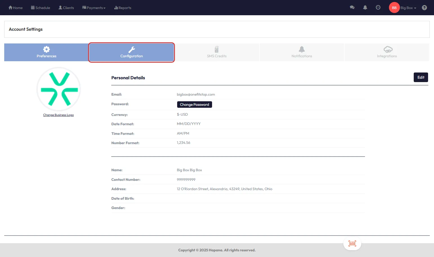
Task: Switch to the Configuration tab
Action: click(132, 52)
